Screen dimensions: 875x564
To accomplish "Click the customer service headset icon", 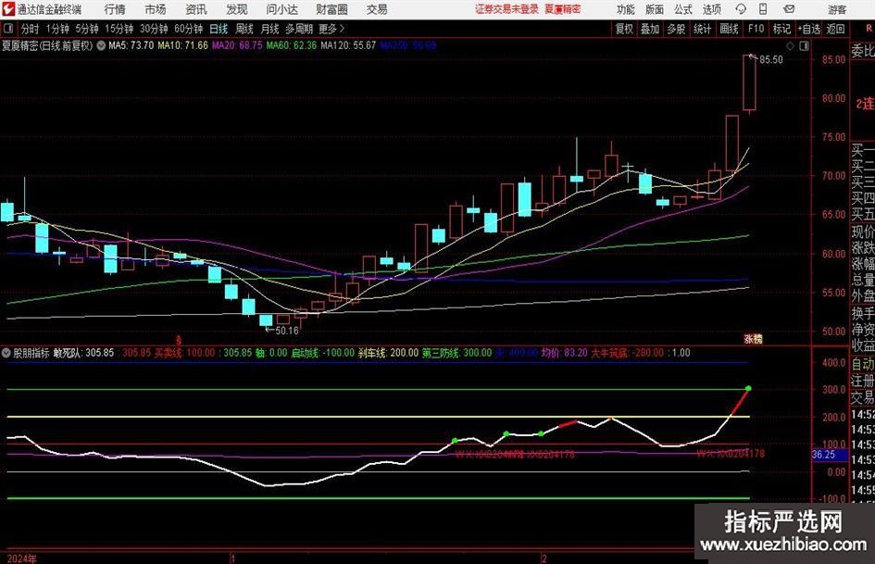I will (x=741, y=9).
